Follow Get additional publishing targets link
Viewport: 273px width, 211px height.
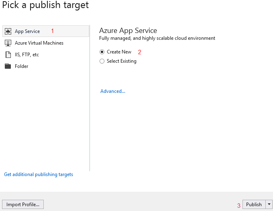pos(39,174)
